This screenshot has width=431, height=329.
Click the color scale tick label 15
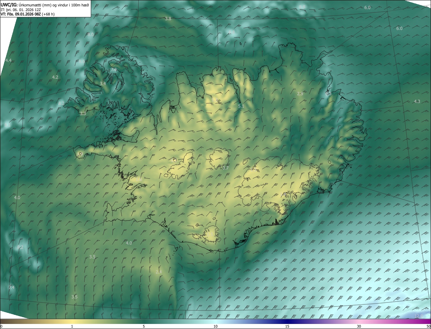(x=287, y=326)
